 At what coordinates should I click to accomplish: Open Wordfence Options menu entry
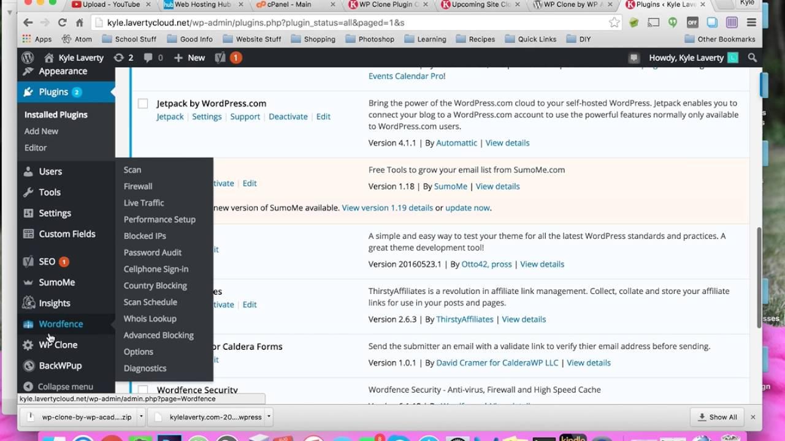139,352
